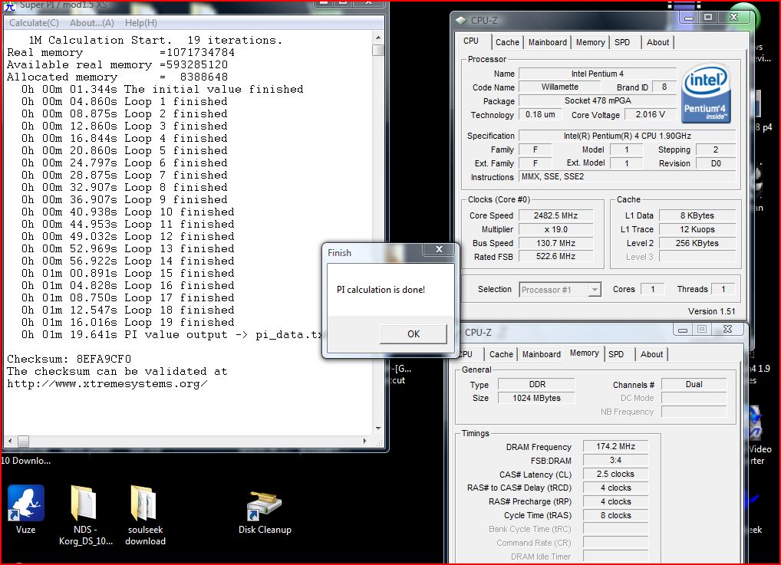This screenshot has width=781, height=565.
Task: Click OK in the Finish dialog
Action: tap(414, 334)
